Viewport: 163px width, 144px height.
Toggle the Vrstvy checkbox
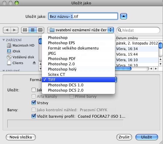click(34, 103)
